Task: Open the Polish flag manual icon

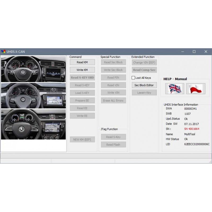Action: 196,89
